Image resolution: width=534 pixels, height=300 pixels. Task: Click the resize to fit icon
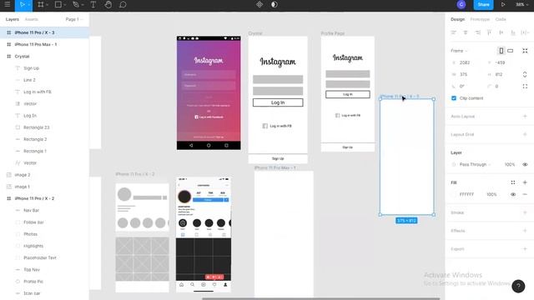(525, 51)
